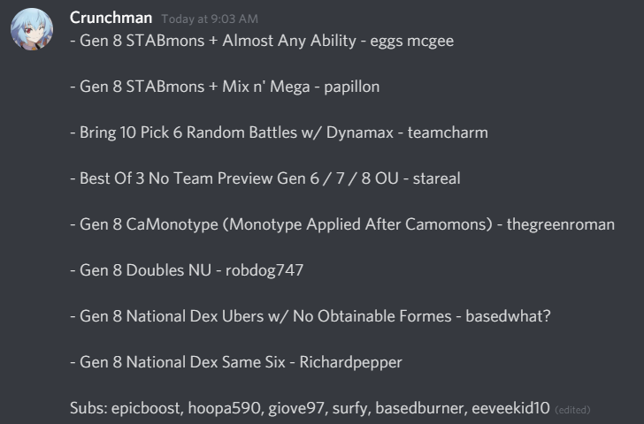The width and height of the screenshot is (644, 424).
Task: Click the player name thegreenroman
Action: click(x=561, y=224)
